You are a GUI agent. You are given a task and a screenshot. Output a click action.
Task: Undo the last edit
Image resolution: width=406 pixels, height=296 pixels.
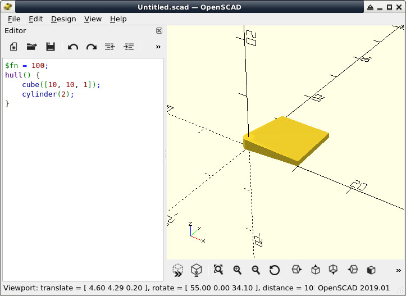pos(73,47)
